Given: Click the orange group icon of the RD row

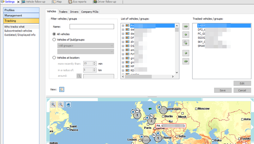Looking at the screenshot, I should pos(128,70).
